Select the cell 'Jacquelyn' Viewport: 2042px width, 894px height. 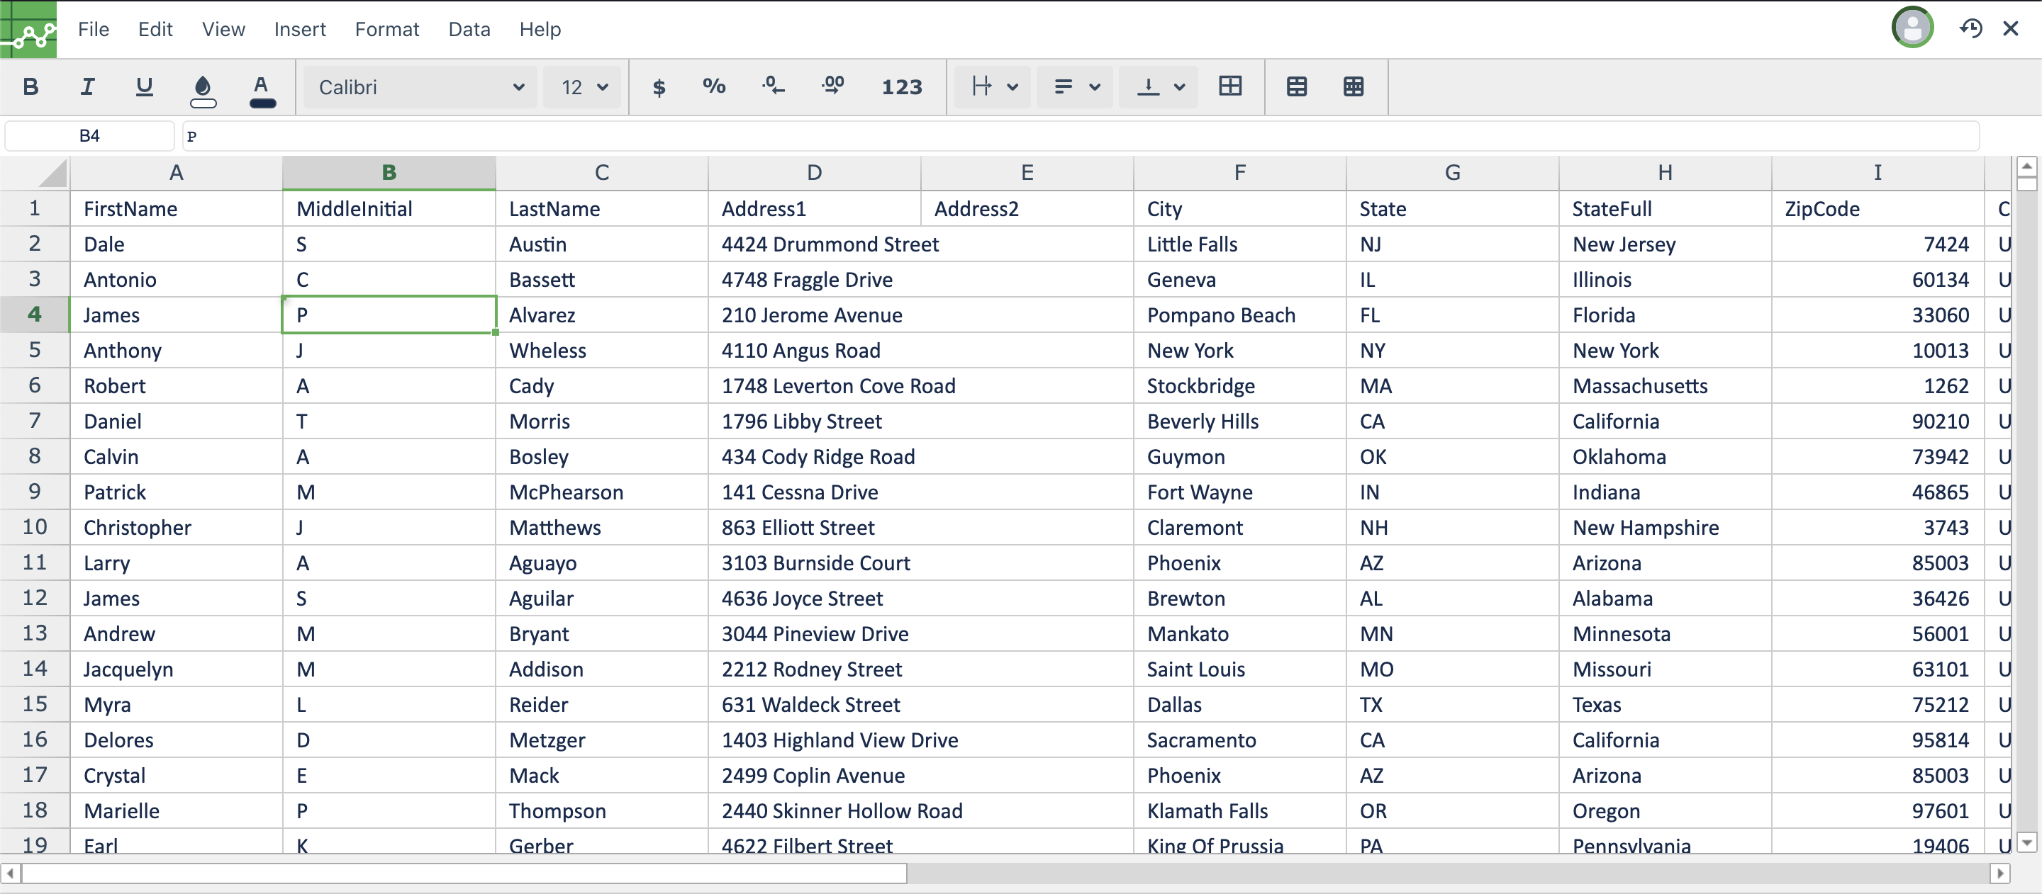point(176,669)
